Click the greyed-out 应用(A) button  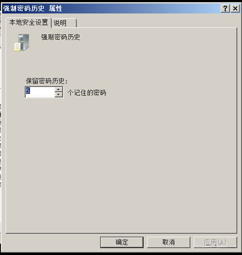pyautogui.click(x=215, y=242)
